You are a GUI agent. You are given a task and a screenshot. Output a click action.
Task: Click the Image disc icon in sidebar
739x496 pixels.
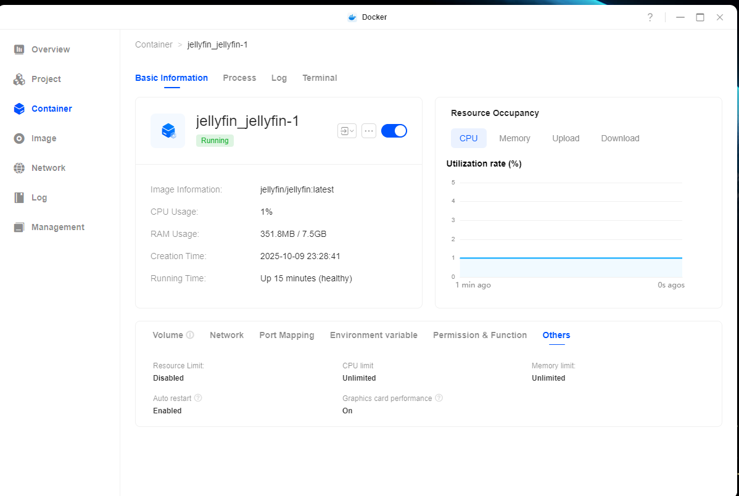[19, 138]
